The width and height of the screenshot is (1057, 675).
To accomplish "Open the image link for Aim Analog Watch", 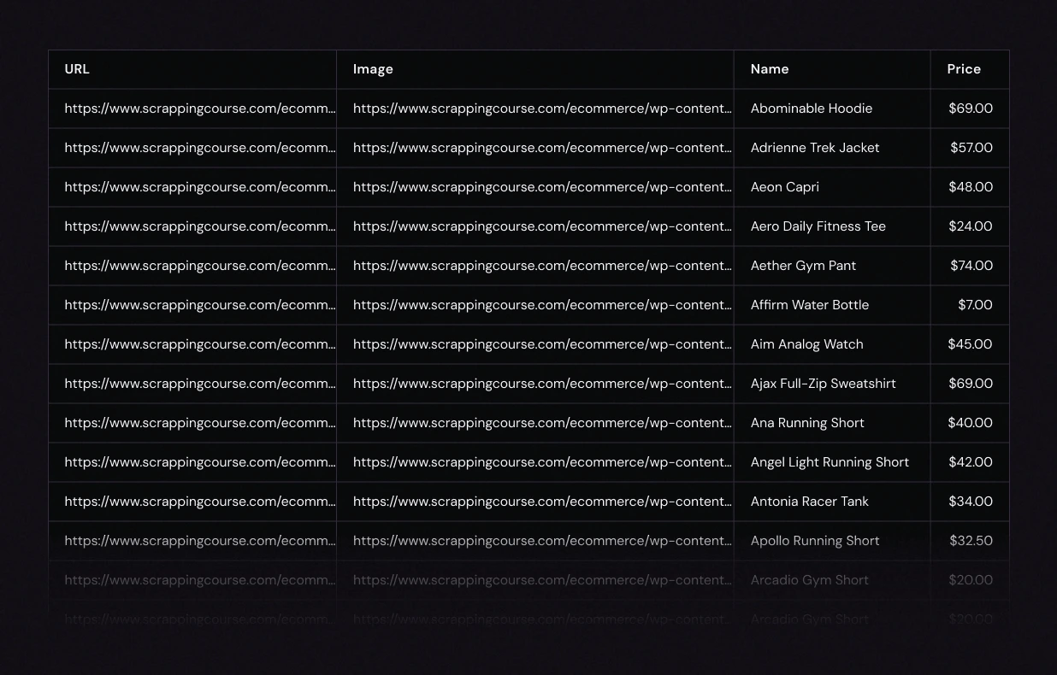I will pyautogui.click(x=542, y=344).
